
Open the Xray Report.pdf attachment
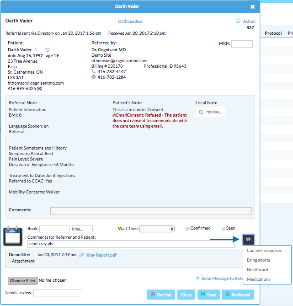tap(101, 255)
